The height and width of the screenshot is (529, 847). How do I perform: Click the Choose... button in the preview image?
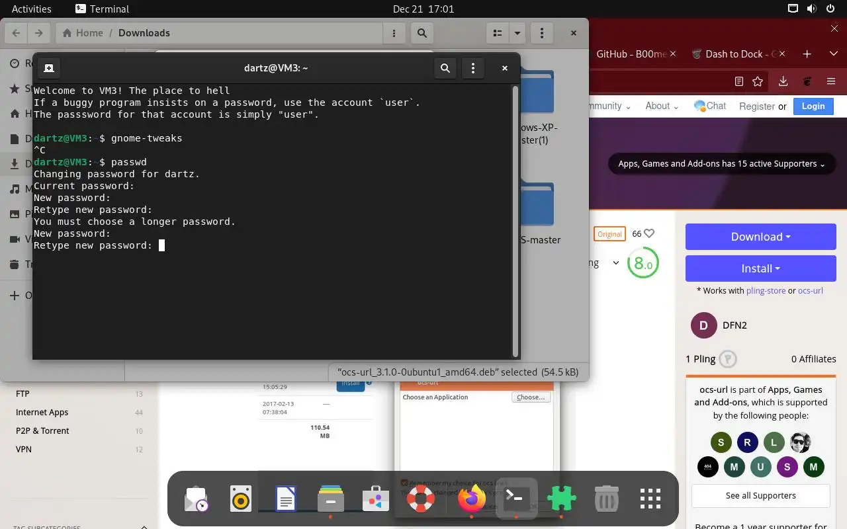tap(531, 397)
